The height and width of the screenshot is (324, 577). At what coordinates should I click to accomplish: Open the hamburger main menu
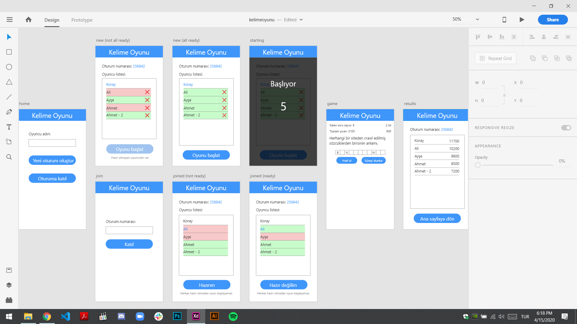10,20
